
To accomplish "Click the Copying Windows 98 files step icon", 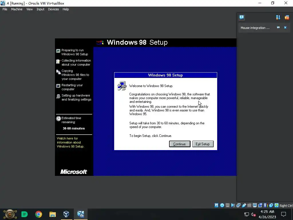I will pos(58,72).
